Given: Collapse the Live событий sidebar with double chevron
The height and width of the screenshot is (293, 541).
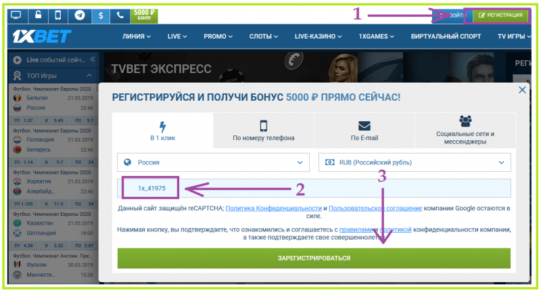Looking at the screenshot, I should pos(93,60).
